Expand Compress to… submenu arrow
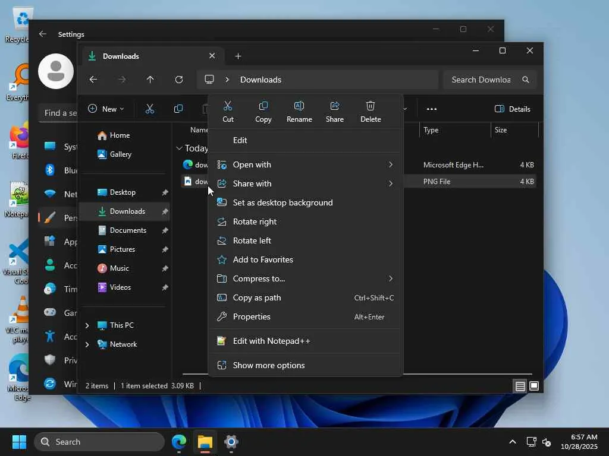Screen dimensions: 609x456 tap(391, 279)
